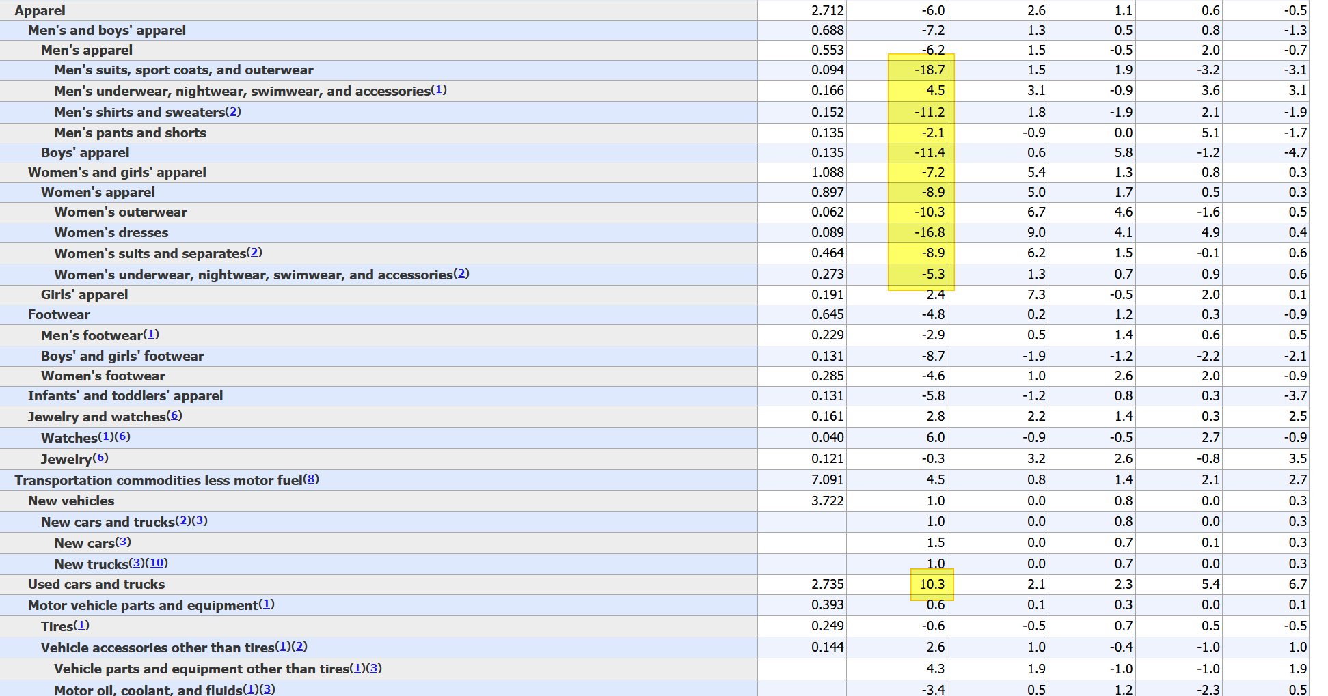
Task: Click footnote 1 link on Watches row
Action: [106, 436]
